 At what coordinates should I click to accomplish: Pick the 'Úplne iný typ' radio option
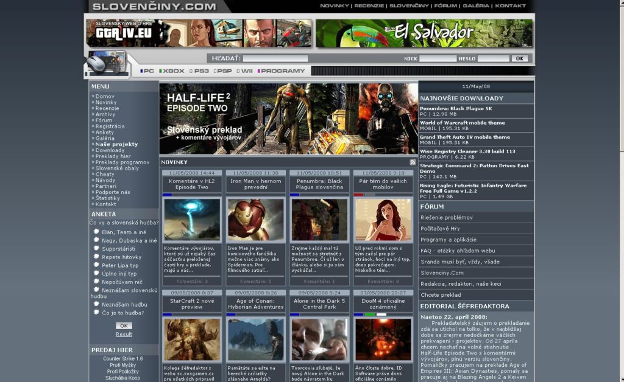96,273
